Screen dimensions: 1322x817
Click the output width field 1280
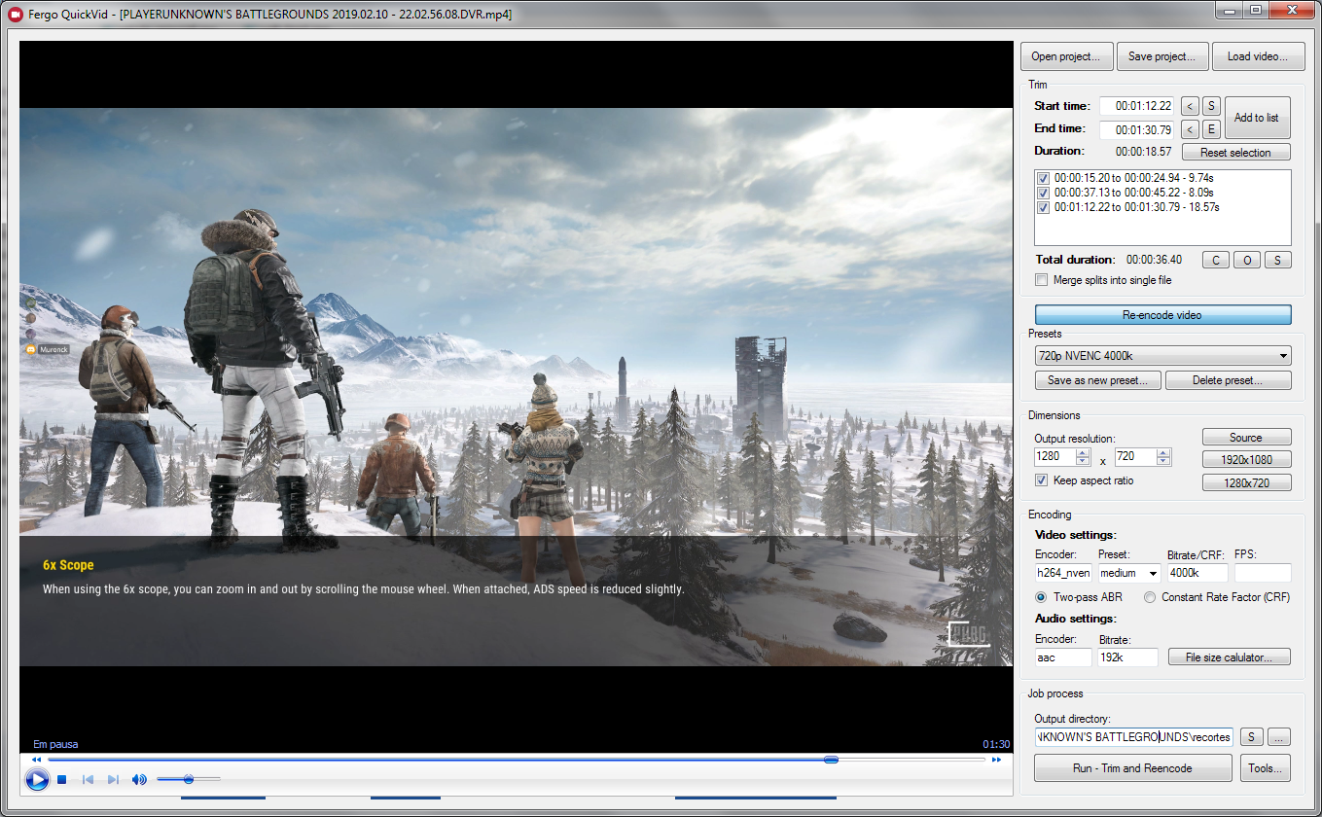coord(1055,457)
